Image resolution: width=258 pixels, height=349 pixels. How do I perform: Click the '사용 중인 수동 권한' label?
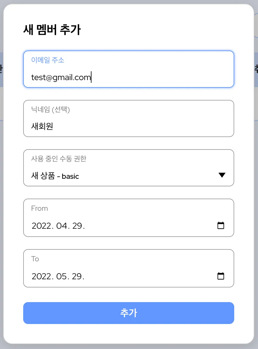pyautogui.click(x=59, y=159)
